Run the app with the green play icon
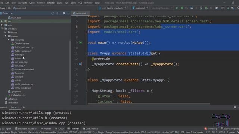Viewport: 239px width, 134px height. click(x=177, y=8)
